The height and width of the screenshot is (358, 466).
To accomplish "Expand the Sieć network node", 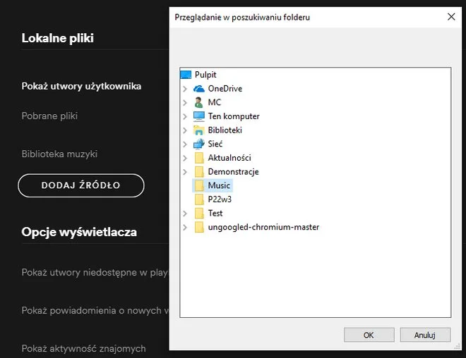I will pyautogui.click(x=185, y=144).
